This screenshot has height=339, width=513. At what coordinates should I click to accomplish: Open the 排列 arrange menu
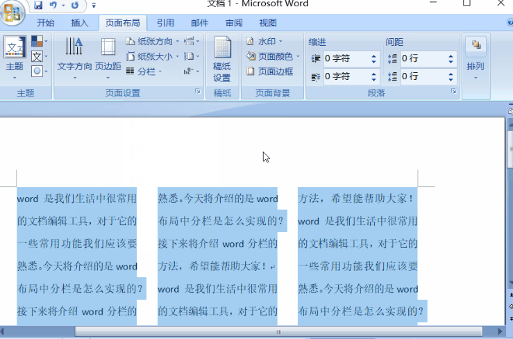(x=476, y=59)
